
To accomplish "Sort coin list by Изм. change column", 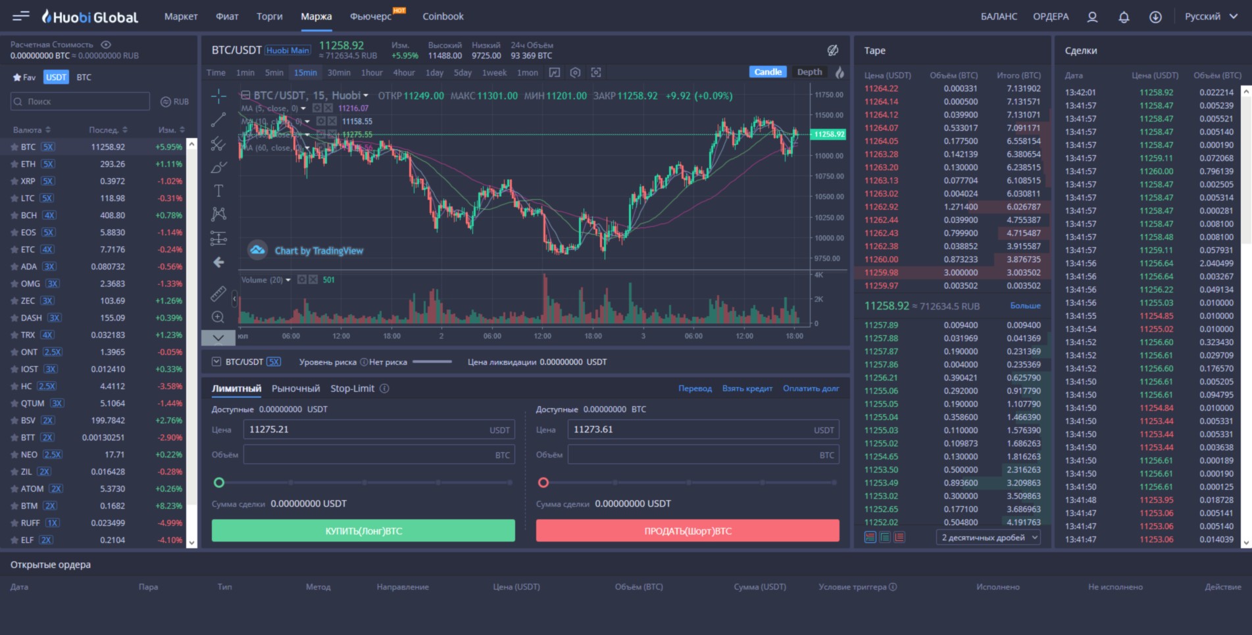I will [x=172, y=130].
